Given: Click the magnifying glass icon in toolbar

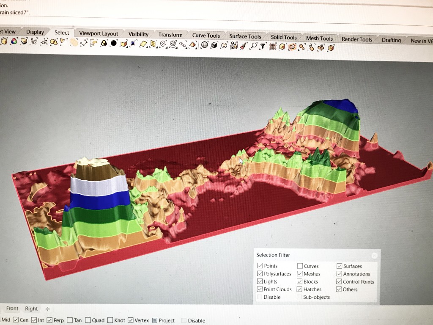Looking at the screenshot, I should tap(254, 46).
